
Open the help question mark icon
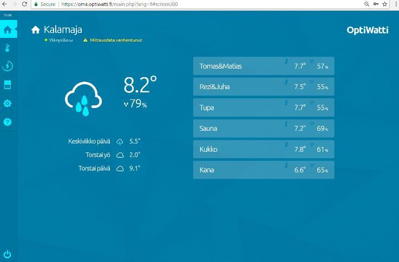pos(8,122)
